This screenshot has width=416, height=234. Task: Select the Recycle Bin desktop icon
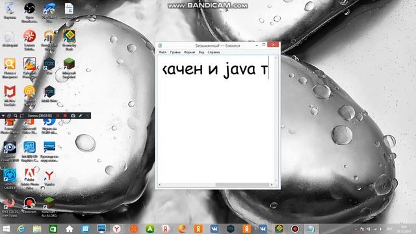tap(10, 10)
